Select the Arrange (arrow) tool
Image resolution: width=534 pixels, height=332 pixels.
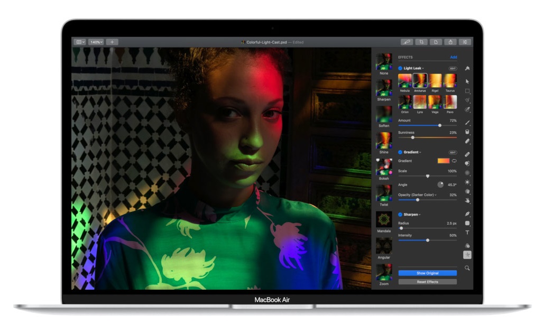(467, 81)
